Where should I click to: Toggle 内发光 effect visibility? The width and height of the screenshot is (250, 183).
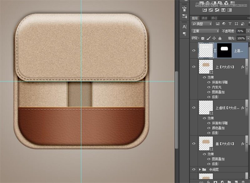click(209, 87)
